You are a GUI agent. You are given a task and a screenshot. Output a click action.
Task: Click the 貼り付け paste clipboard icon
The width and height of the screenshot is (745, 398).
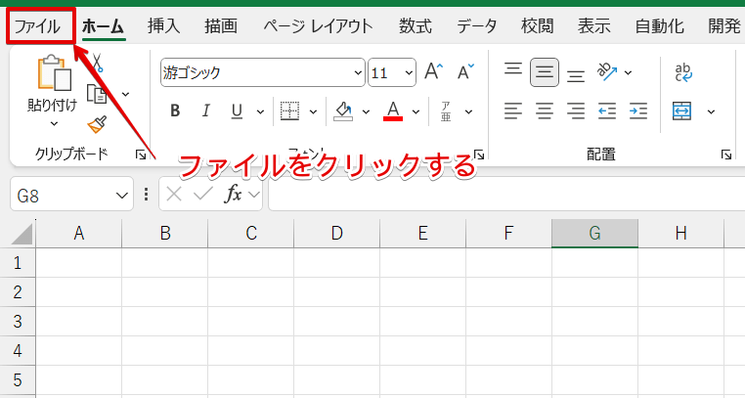[54, 72]
